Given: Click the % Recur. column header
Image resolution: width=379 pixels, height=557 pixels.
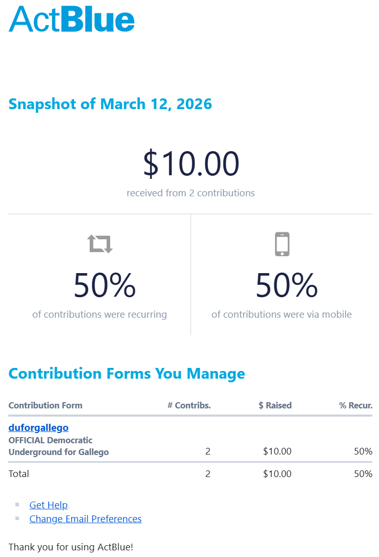Looking at the screenshot, I should (355, 405).
